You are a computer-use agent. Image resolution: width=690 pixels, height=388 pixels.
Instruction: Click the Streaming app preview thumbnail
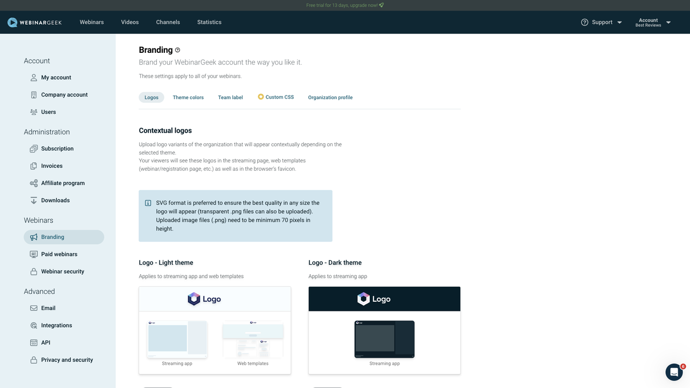(x=177, y=339)
